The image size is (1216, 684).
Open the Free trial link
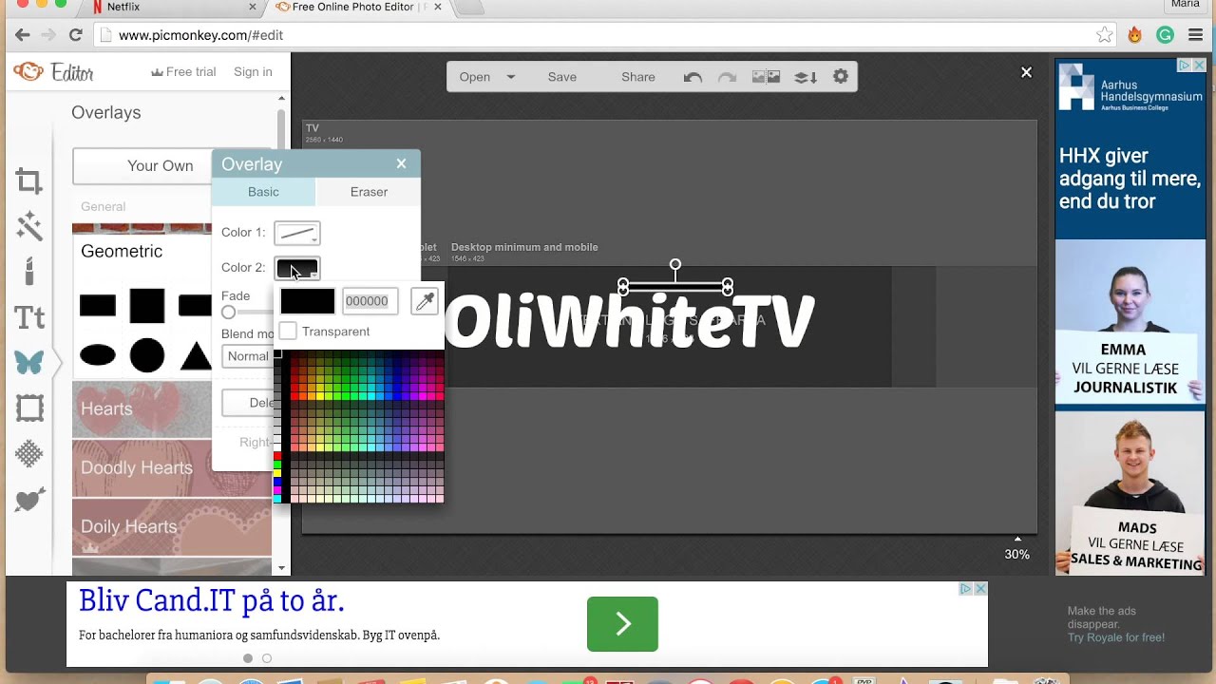(x=183, y=72)
